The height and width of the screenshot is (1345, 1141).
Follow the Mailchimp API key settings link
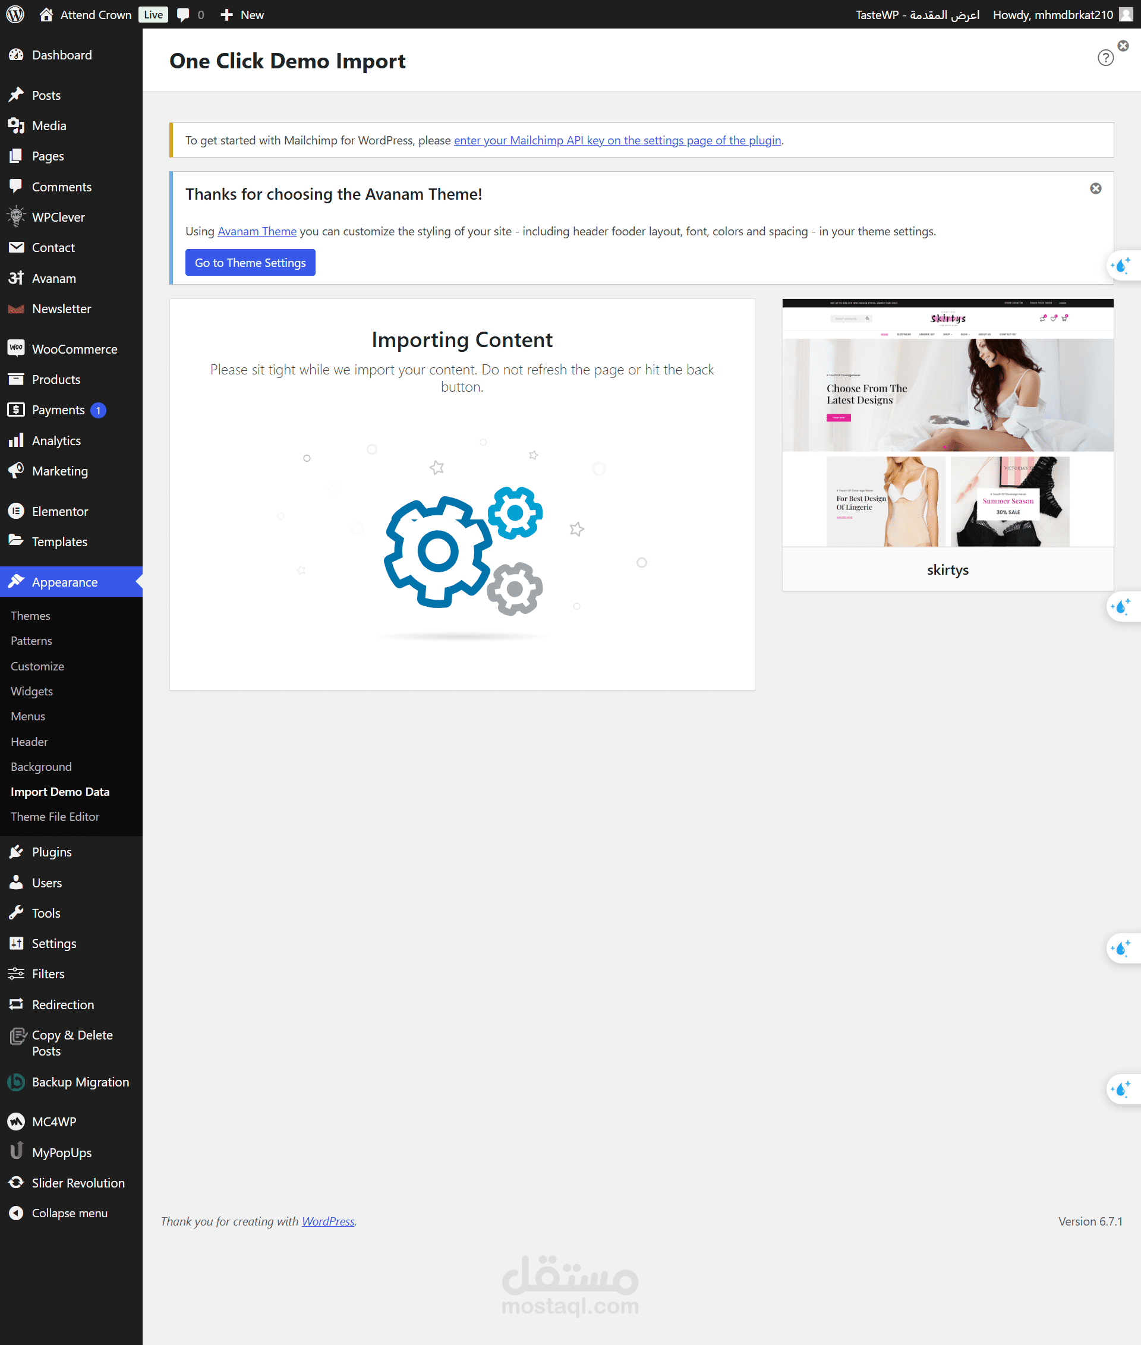(617, 140)
